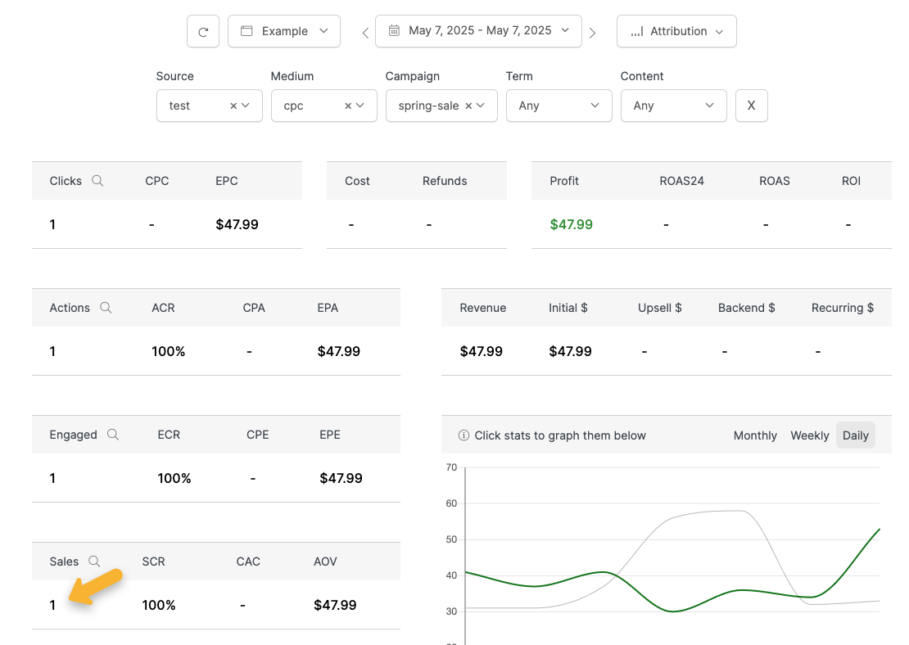Viewport: 909px width, 645px height.
Task: Select the Daily graph view
Action: (855, 435)
